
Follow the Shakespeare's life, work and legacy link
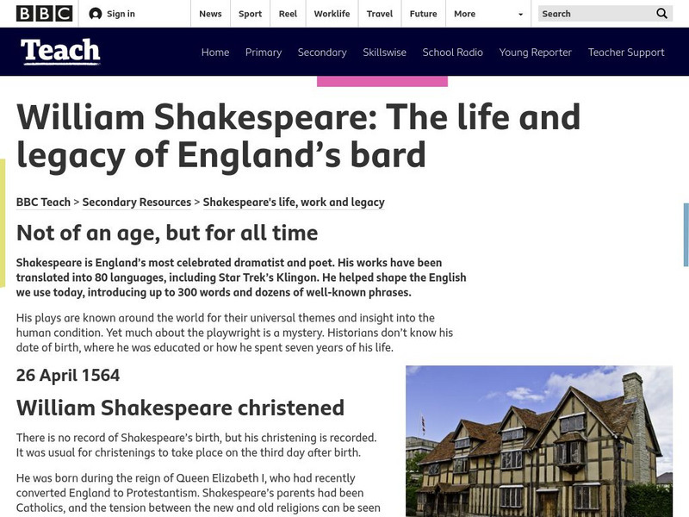293,202
